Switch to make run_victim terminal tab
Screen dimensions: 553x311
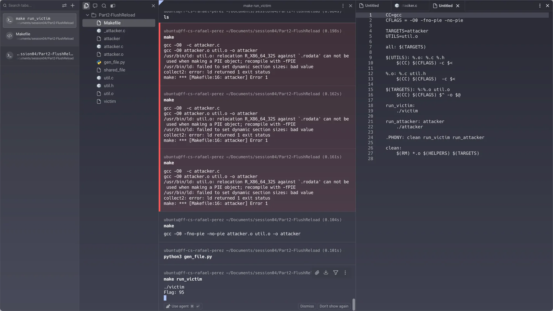point(40,20)
